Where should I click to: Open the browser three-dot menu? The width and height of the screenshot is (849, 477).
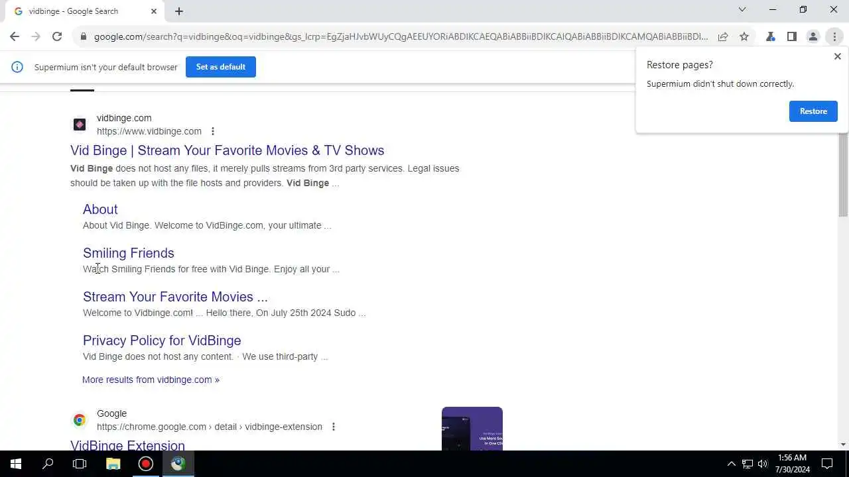pos(834,36)
